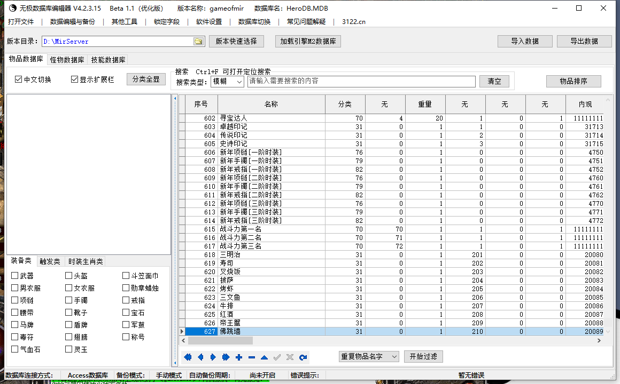Check the 马牌 checkbox
Screen dimensions: 620x384
(14, 324)
